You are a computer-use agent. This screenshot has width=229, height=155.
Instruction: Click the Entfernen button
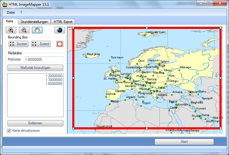point(35,123)
